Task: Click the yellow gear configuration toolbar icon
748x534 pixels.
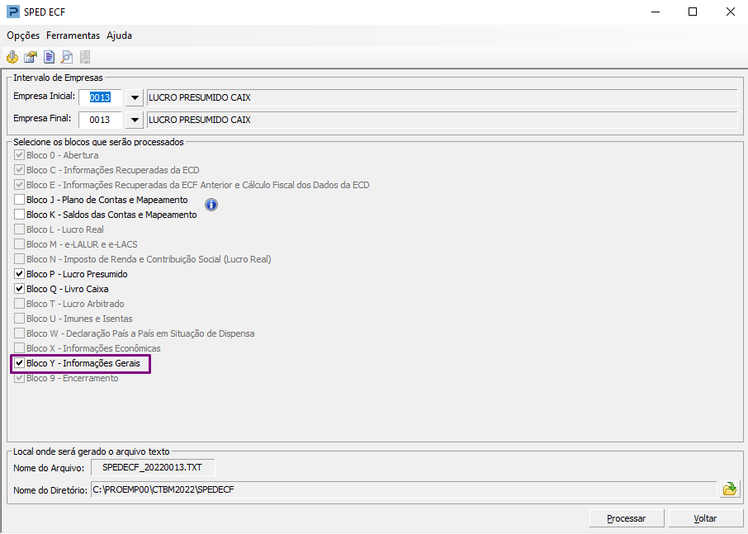Action: point(12,57)
